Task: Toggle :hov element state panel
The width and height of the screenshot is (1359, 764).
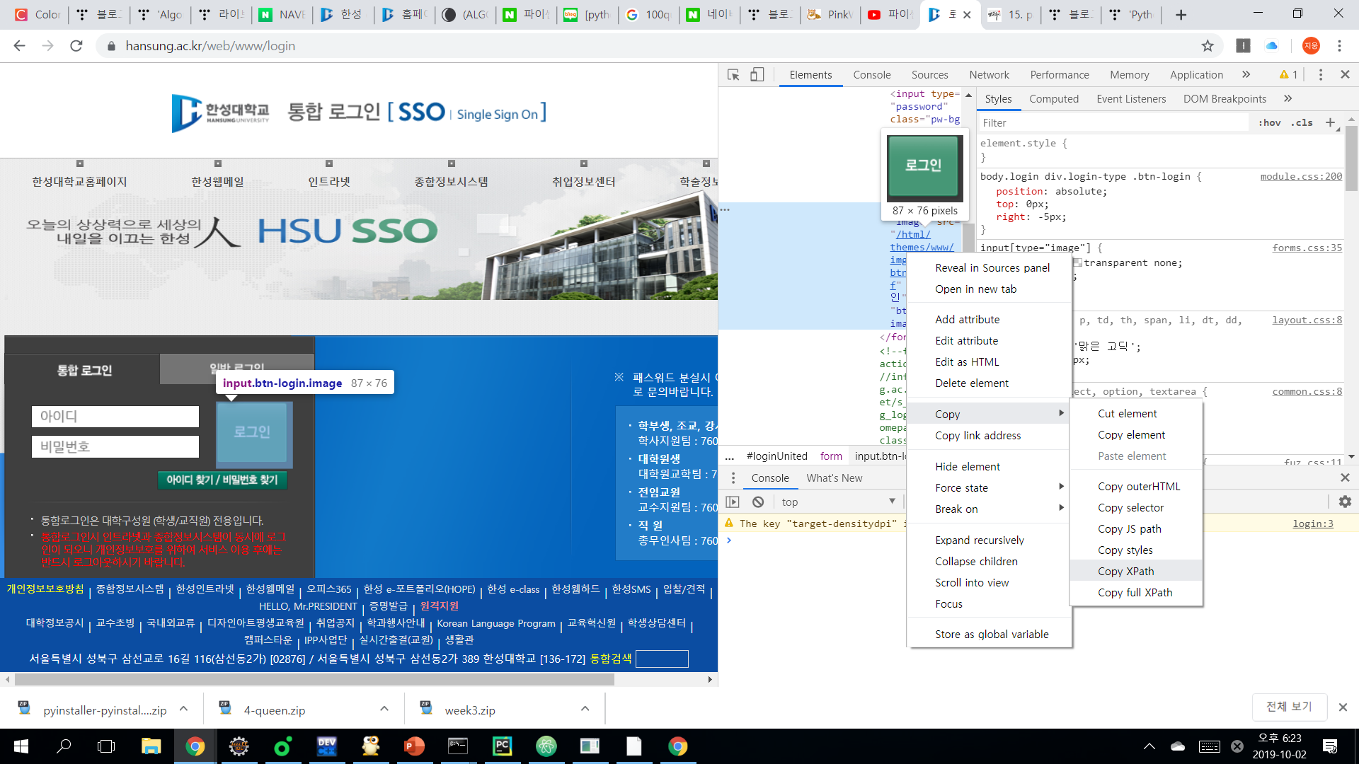Action: tap(1270, 122)
